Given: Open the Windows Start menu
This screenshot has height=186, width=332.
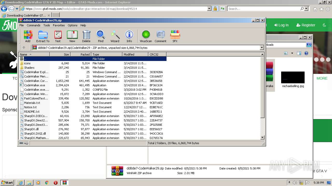Looking at the screenshot, I should [x=7, y=182].
